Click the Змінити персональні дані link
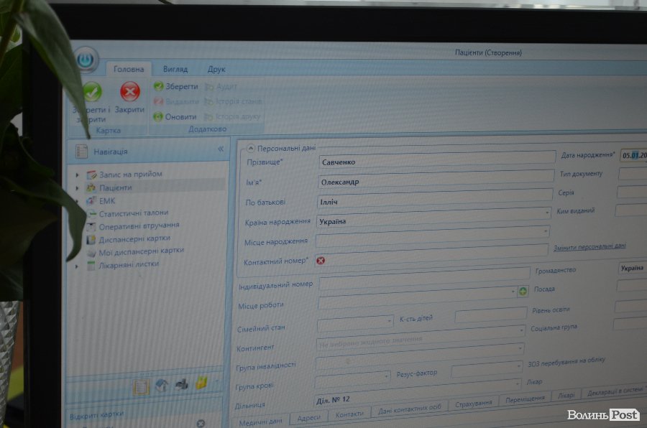647x428 pixels. pos(589,246)
